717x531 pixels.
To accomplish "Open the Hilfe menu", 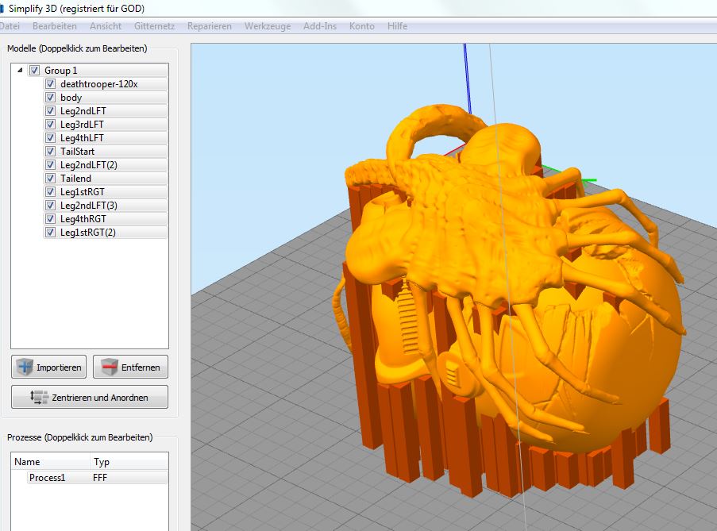I will (x=397, y=26).
